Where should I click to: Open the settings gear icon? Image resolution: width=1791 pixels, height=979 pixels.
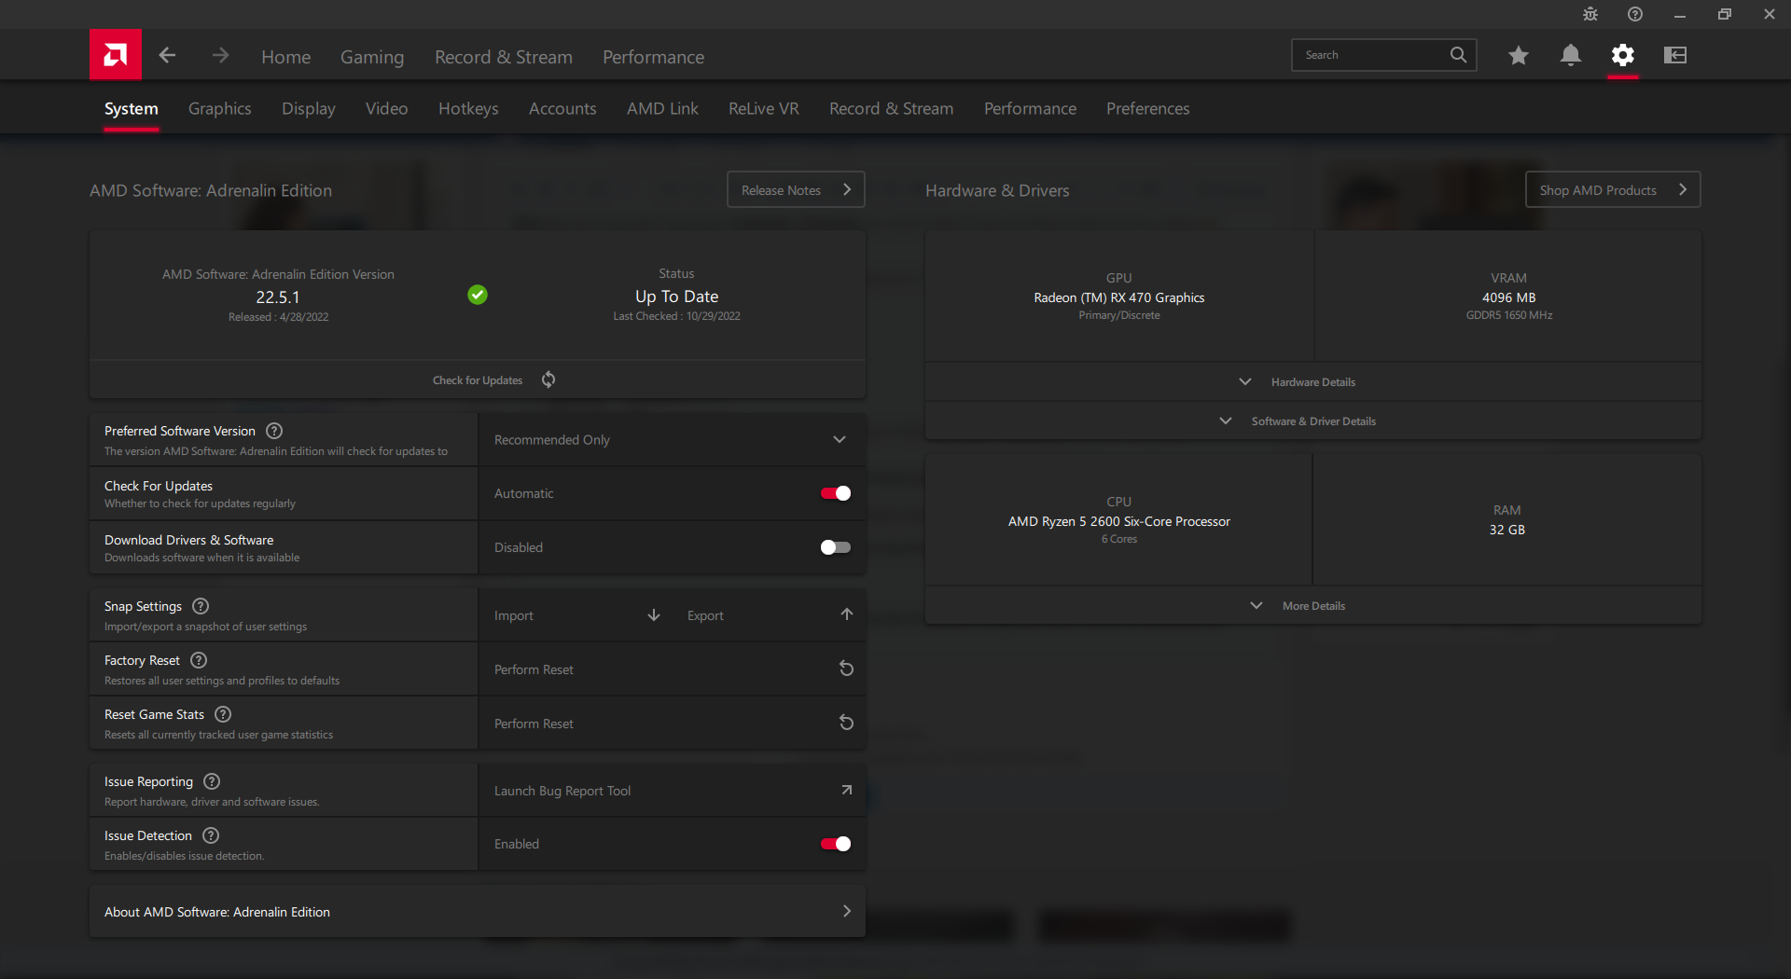[1623, 55]
